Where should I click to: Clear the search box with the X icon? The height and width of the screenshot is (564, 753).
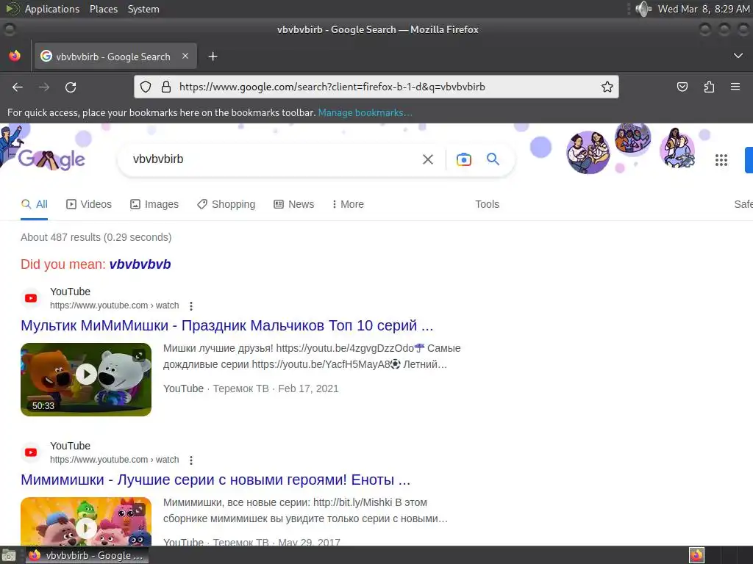tap(427, 159)
